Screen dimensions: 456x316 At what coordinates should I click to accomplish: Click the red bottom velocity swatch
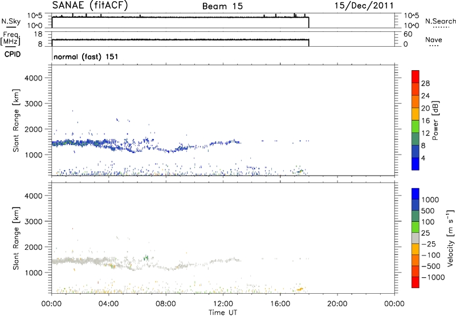point(416,282)
